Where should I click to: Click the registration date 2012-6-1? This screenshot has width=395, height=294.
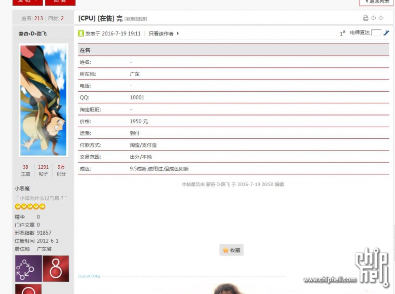48,241
